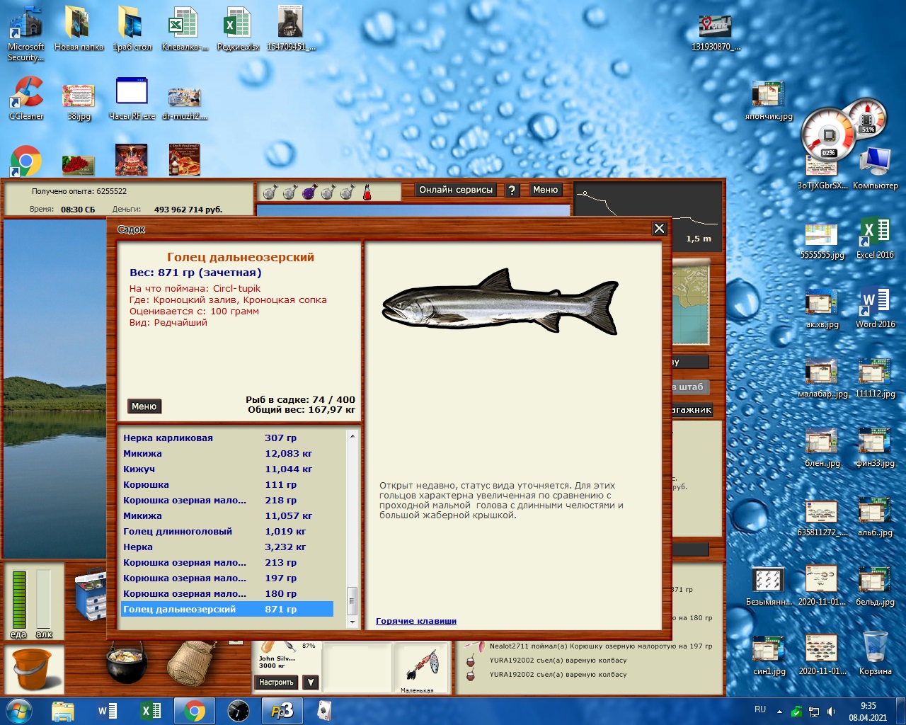This screenshot has width=906, height=725.
Task: Click the RU language indicator
Action: 760,709
